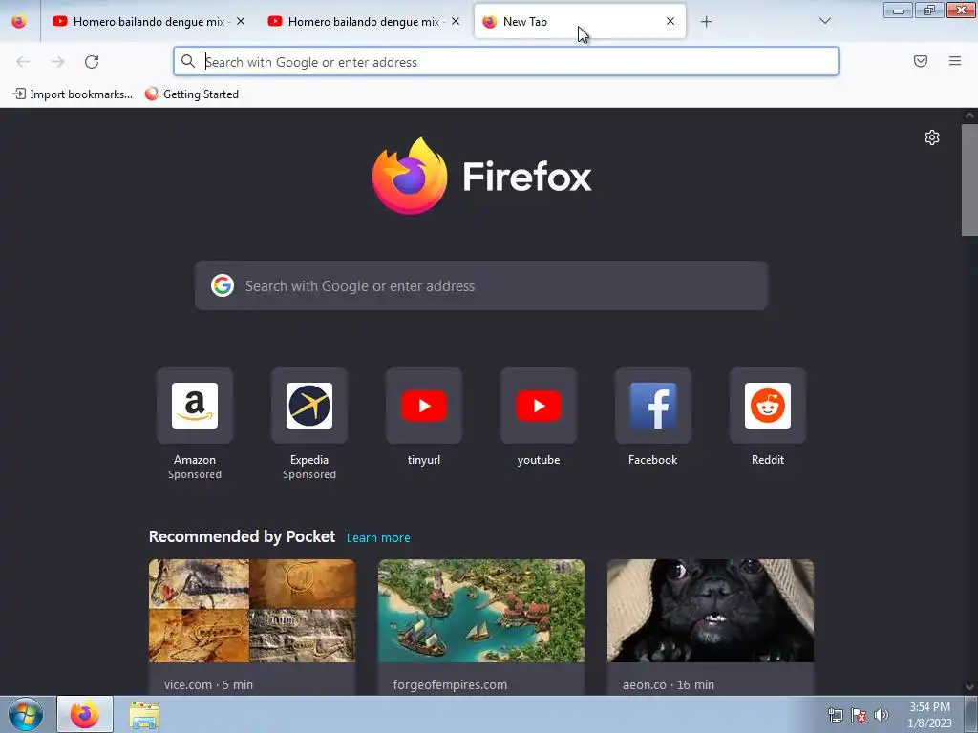Image resolution: width=978 pixels, height=733 pixels.
Task: Click the page vertical scrollbar thumb
Action: point(969,179)
